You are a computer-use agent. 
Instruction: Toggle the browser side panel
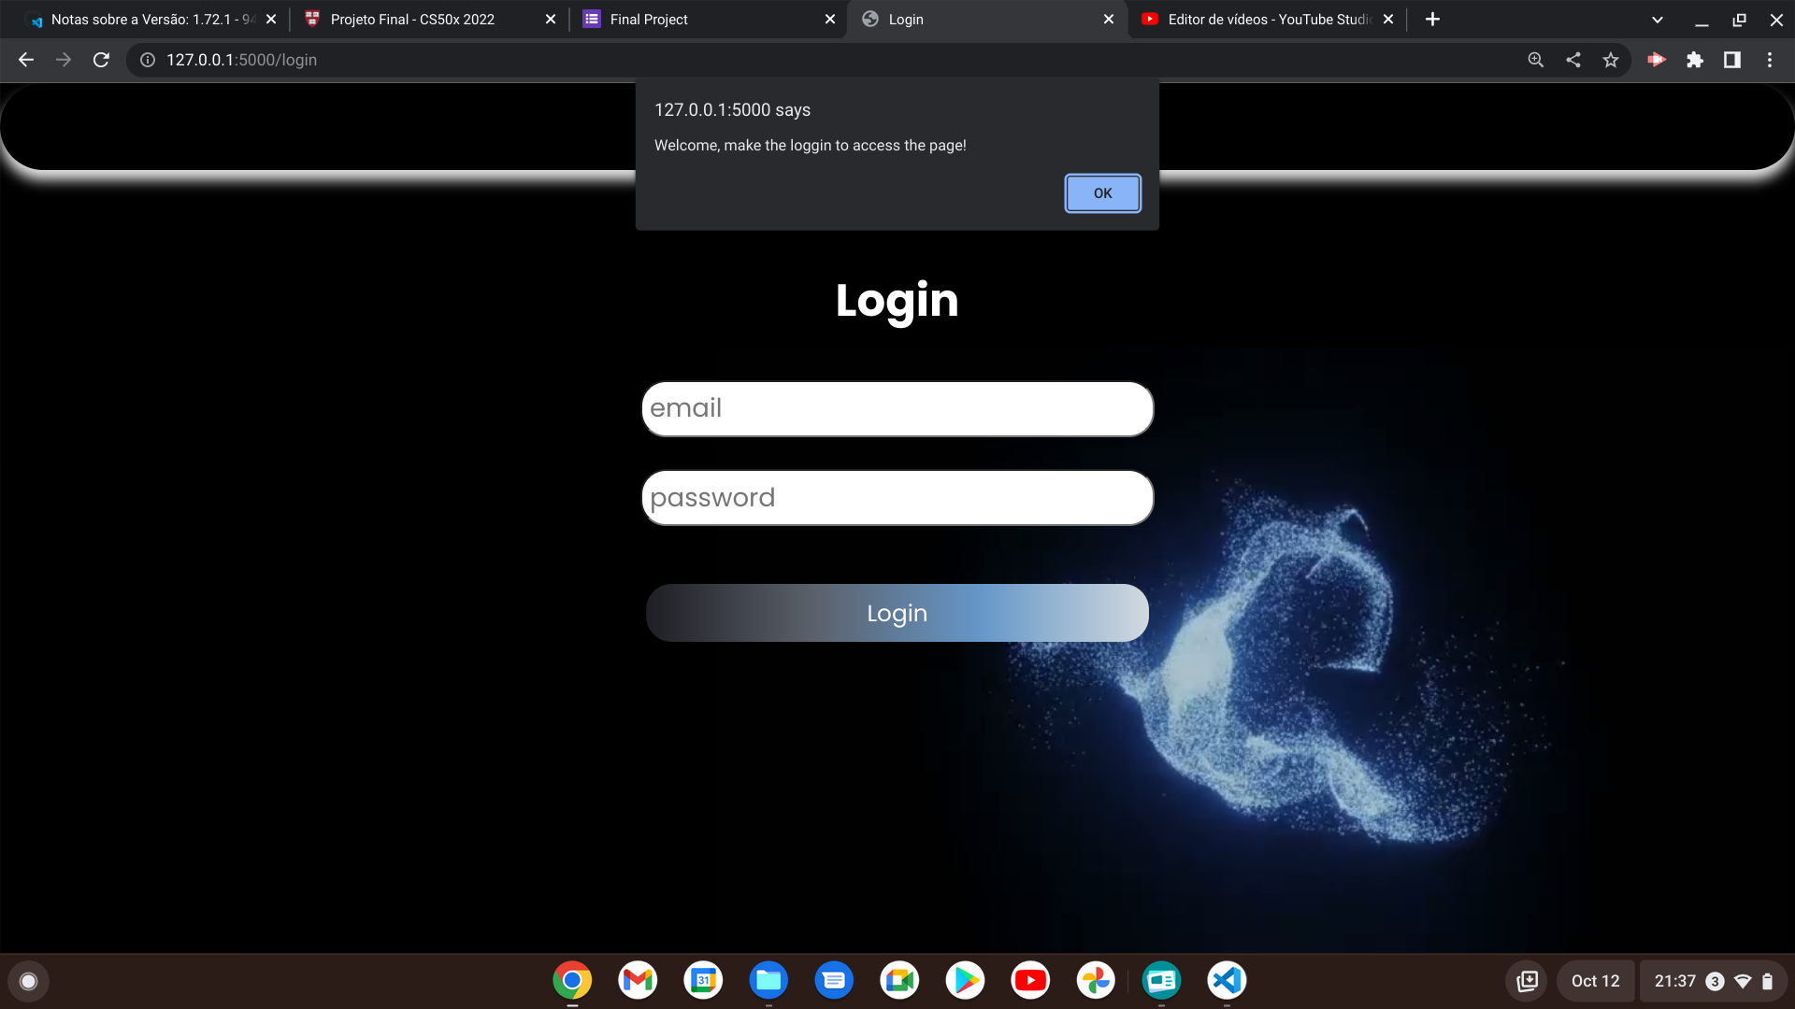pyautogui.click(x=1731, y=60)
